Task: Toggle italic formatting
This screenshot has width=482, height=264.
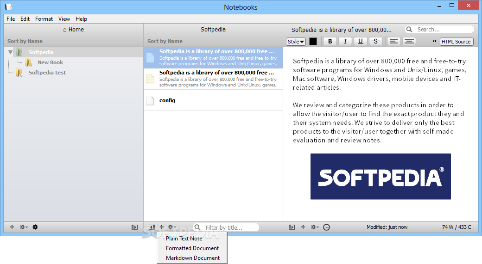Action: [345, 42]
